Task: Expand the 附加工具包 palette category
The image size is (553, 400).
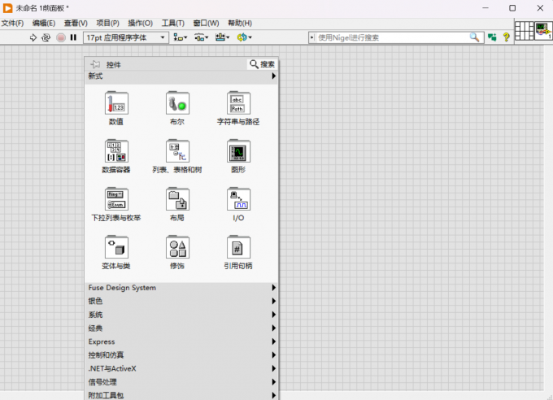Action: [x=181, y=395]
